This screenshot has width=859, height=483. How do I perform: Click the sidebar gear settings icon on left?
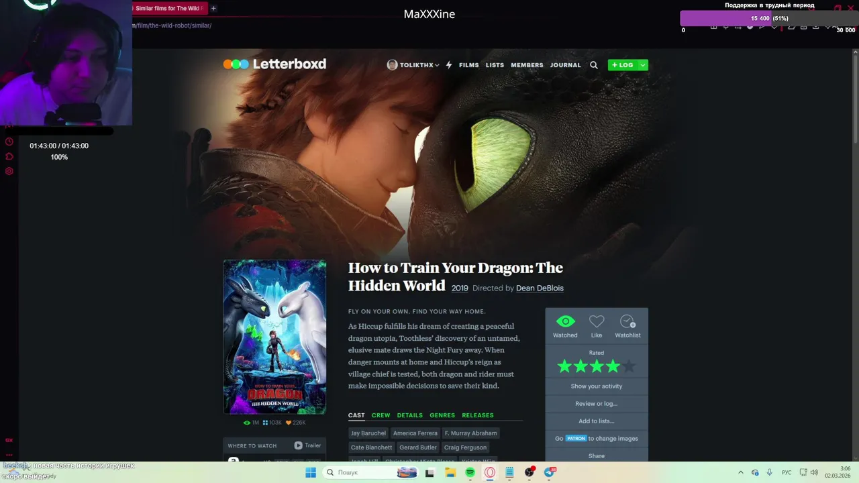[x=9, y=171]
